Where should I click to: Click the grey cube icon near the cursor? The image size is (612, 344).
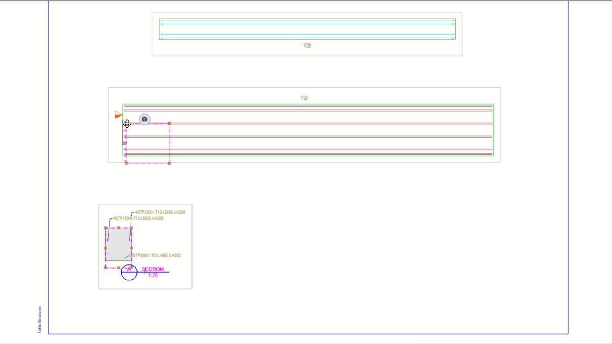[x=144, y=119]
